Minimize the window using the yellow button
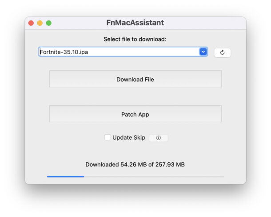This screenshot has height=217, width=271. 40,23
